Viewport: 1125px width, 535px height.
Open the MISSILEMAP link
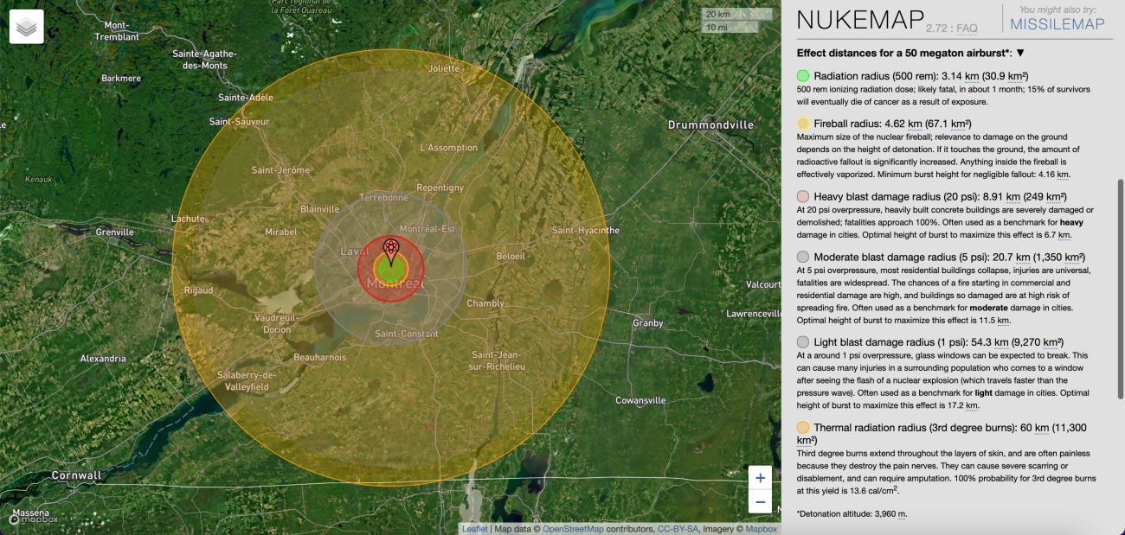pyautogui.click(x=1057, y=24)
